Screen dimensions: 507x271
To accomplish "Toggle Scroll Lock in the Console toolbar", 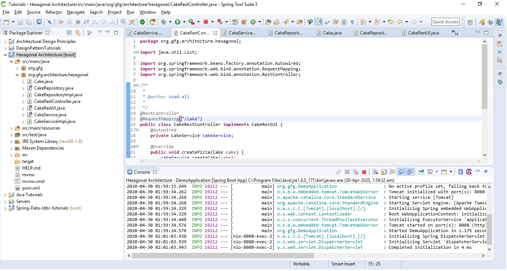I will click(384, 172).
